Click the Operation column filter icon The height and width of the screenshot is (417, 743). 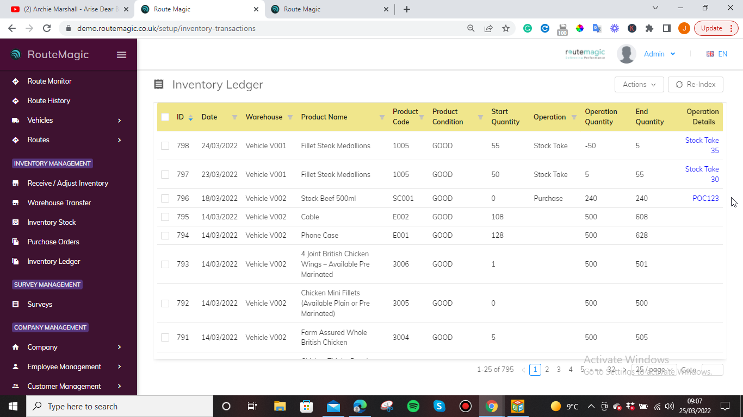pyautogui.click(x=574, y=117)
